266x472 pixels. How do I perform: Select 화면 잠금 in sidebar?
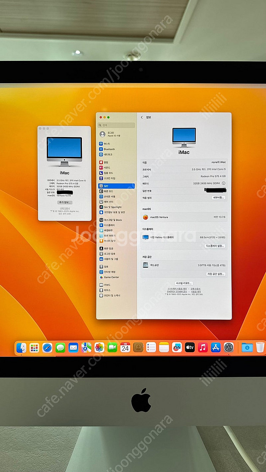pyautogui.click(x=116, y=249)
